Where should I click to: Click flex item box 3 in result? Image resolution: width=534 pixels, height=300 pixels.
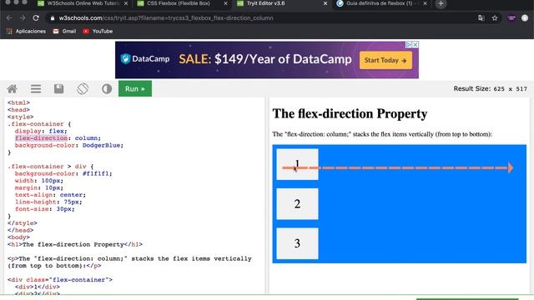297,243
